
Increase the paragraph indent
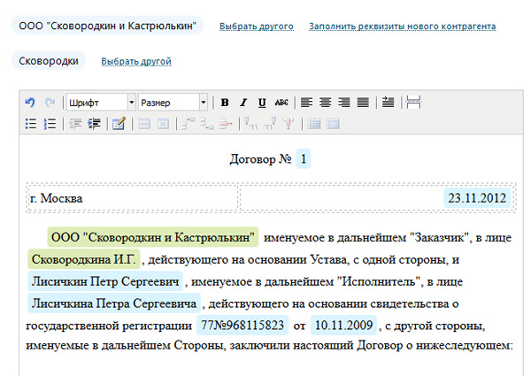pos(94,124)
